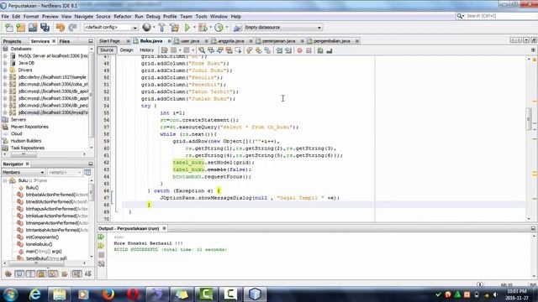
Task: Expand MySQL Server at localhost node
Action: point(5,56)
